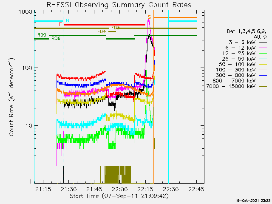Viewport: 272px width, 204px height.
Task: Click the green 'RD0' rear decimation label
Action: [42, 35]
